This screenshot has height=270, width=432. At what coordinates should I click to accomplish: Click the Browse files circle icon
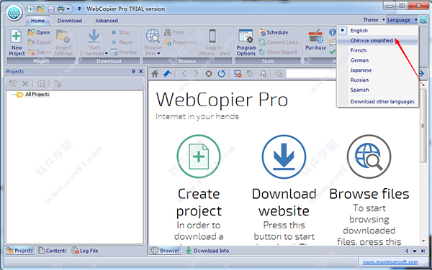[369, 157]
